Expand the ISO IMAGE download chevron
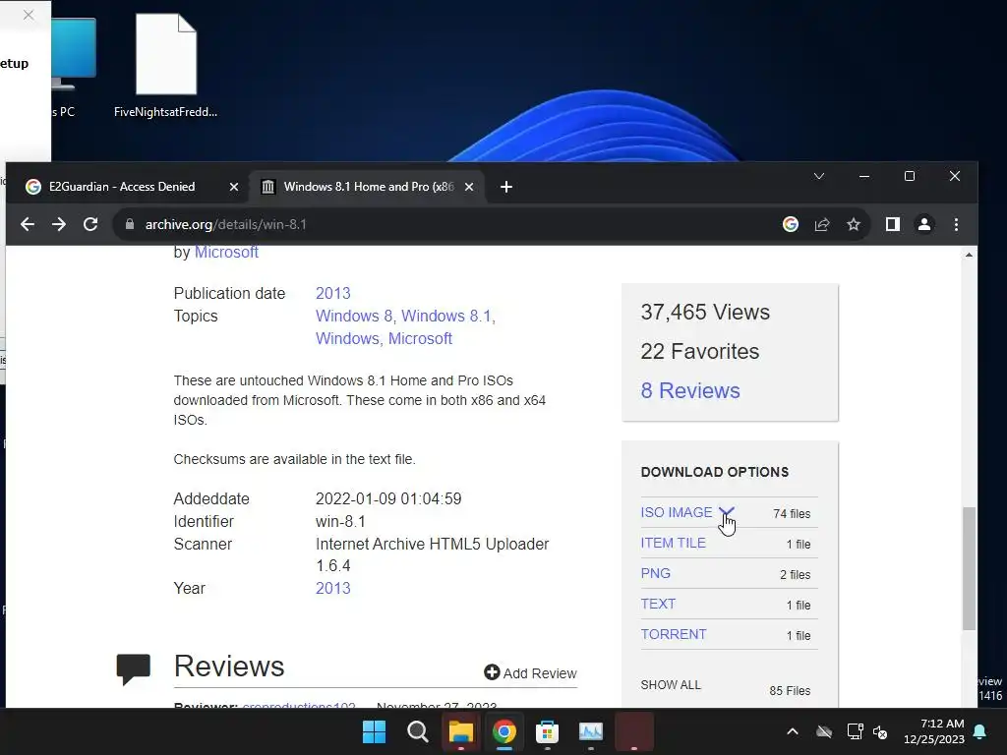 pyautogui.click(x=726, y=512)
